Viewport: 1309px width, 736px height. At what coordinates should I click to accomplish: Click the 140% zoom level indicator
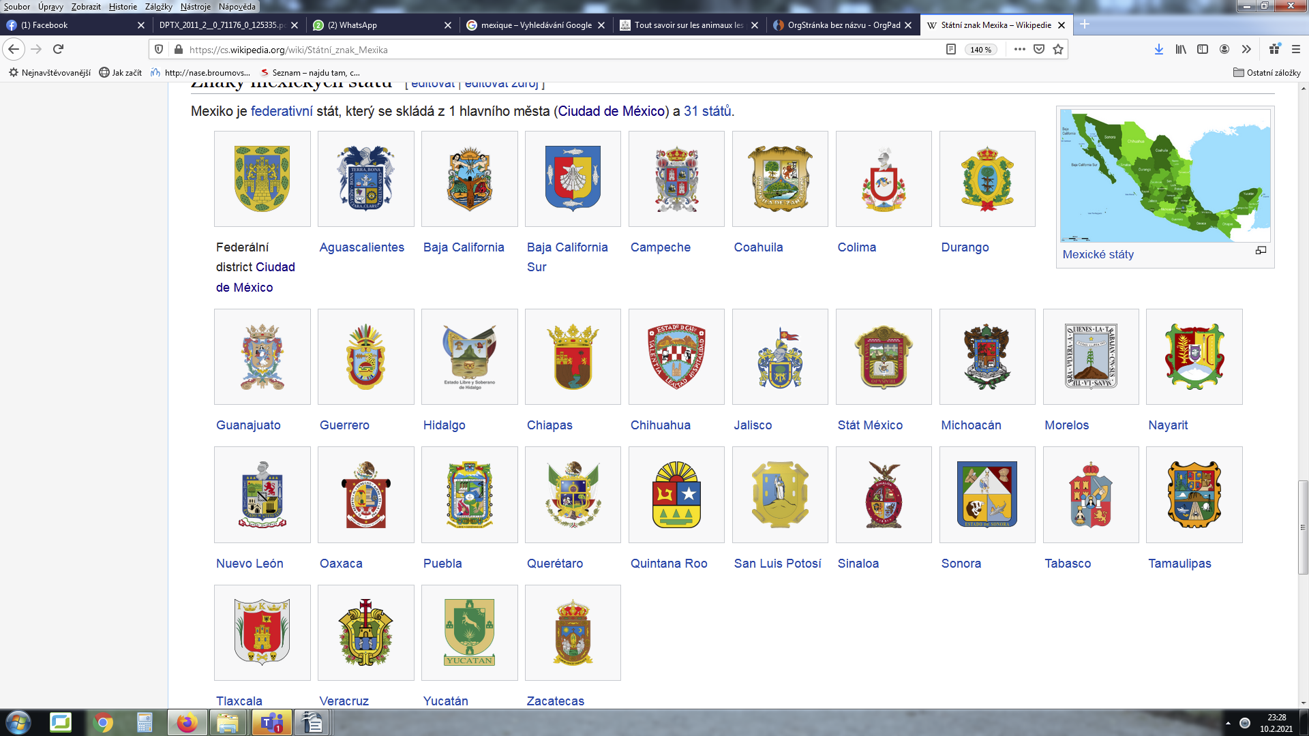click(981, 50)
